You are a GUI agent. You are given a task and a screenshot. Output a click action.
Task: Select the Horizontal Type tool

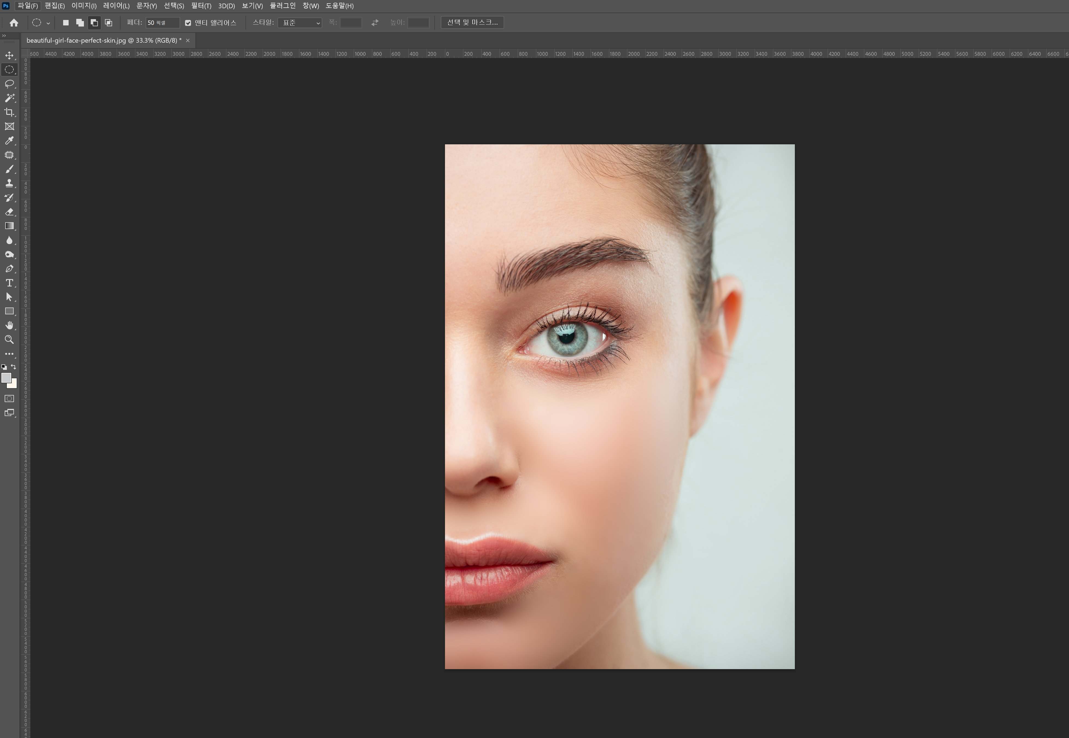(9, 283)
